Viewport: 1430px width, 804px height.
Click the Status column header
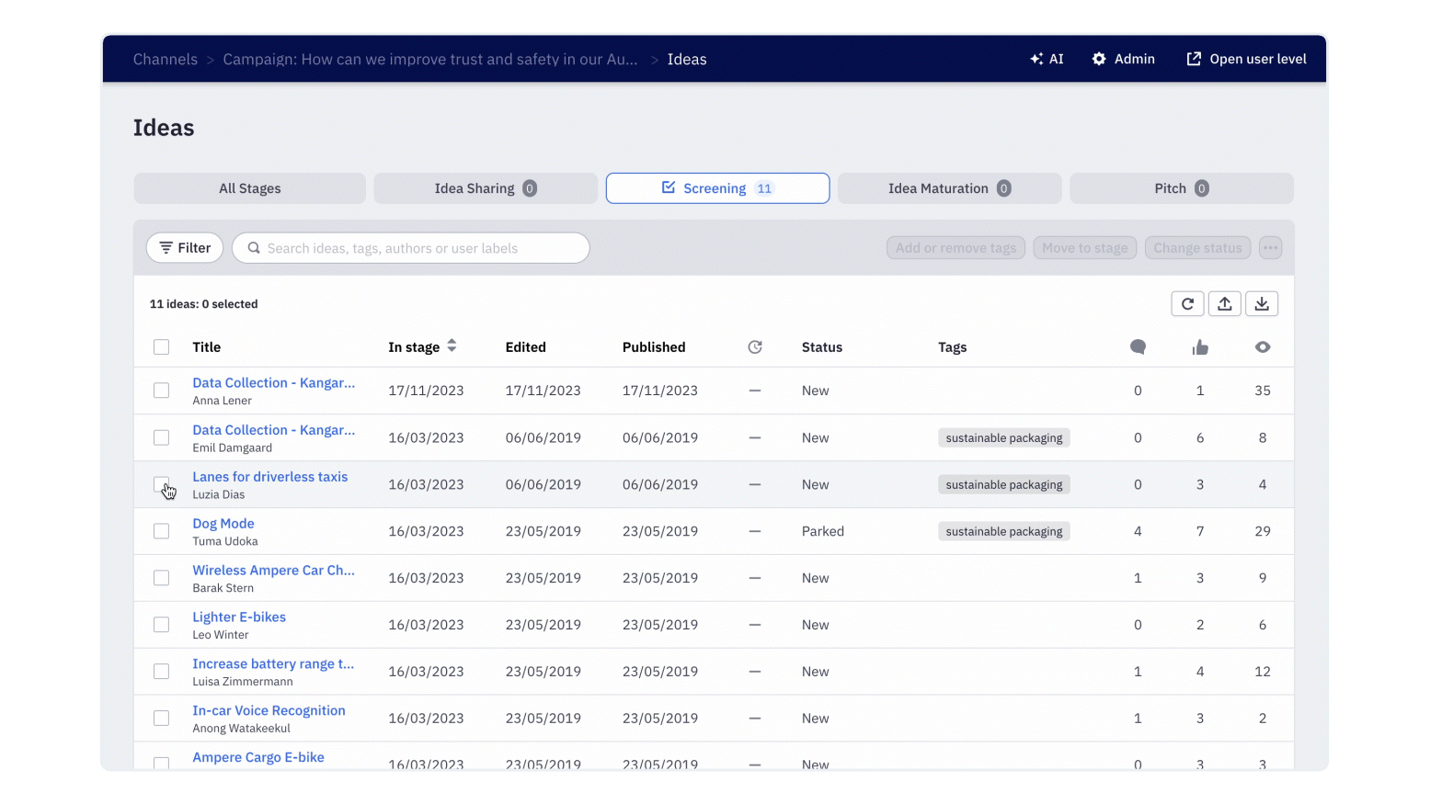[x=822, y=347]
